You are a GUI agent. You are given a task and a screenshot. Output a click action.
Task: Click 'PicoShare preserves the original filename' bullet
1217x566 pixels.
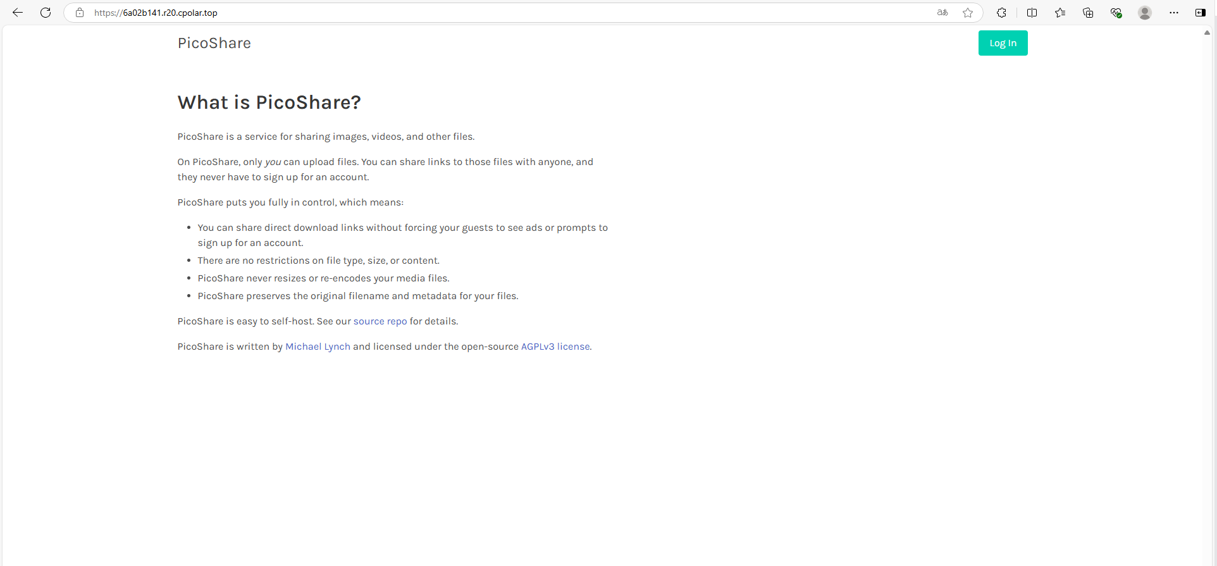coord(358,296)
